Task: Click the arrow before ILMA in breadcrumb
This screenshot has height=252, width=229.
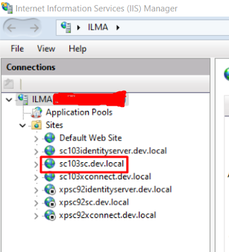Action: 79,28
